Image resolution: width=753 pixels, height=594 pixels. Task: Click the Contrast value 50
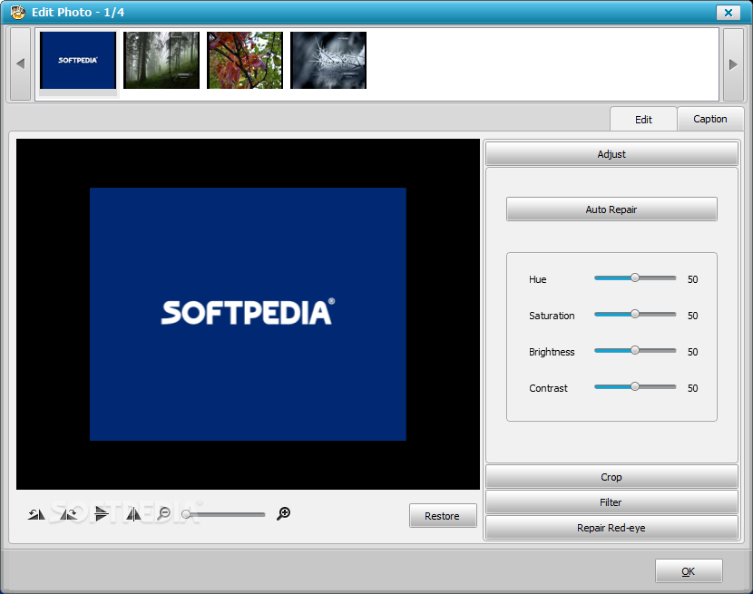coord(692,388)
